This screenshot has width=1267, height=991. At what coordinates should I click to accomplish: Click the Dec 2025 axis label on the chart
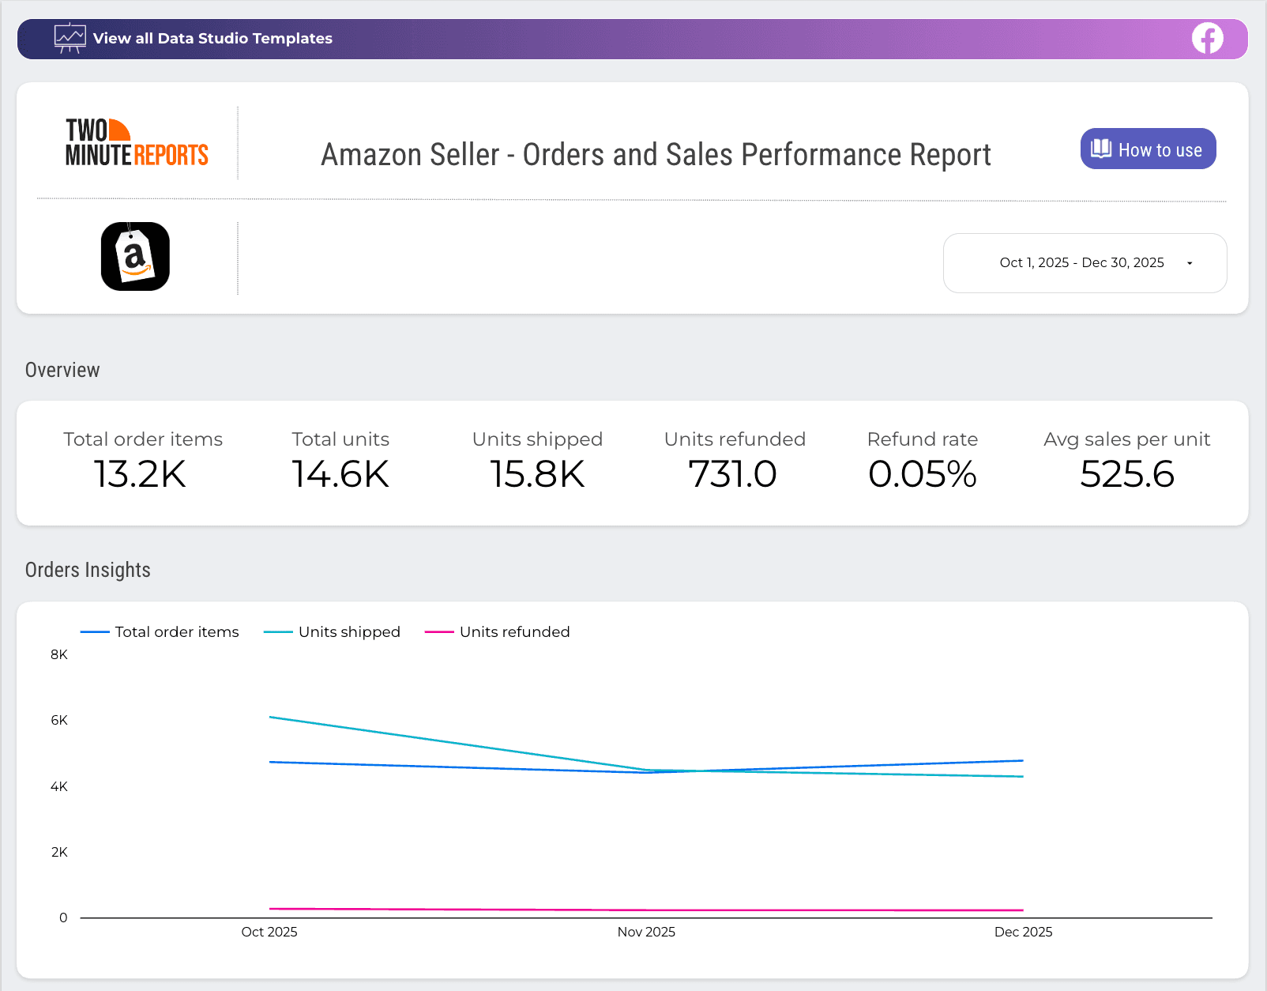pyautogui.click(x=1023, y=932)
